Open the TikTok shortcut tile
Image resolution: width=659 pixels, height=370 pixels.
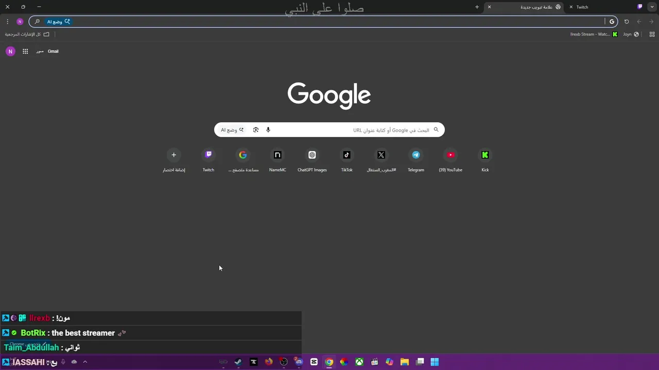pos(347,160)
